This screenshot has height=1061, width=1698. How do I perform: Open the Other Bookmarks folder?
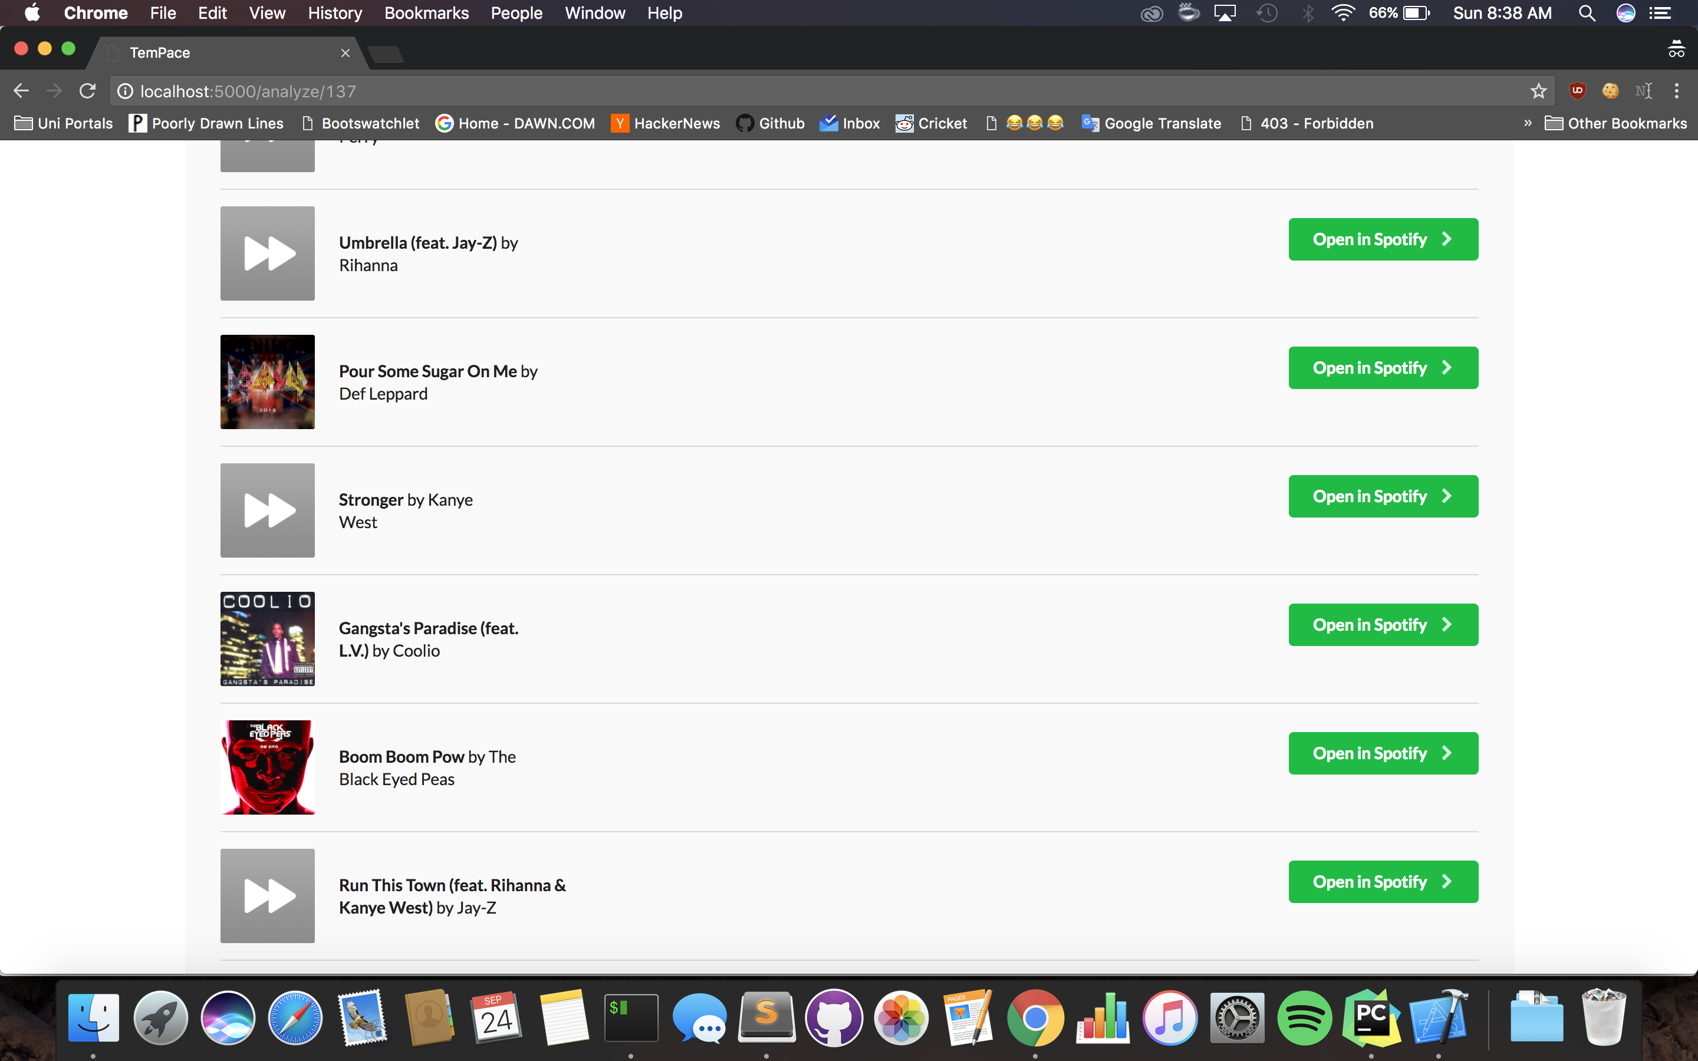1616,124
